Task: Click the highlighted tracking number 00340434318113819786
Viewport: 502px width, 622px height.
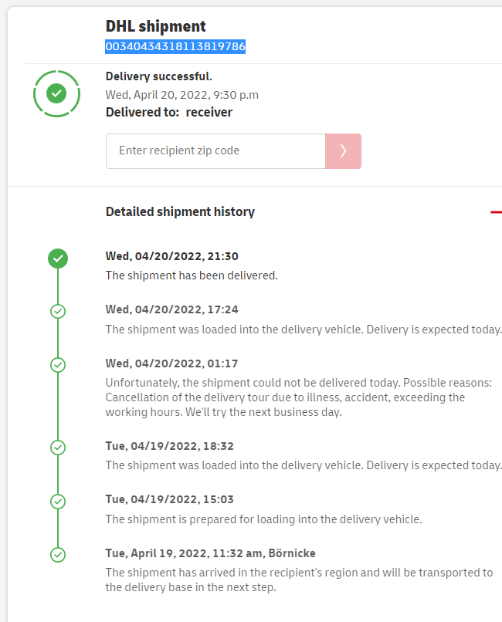Action: tap(175, 46)
